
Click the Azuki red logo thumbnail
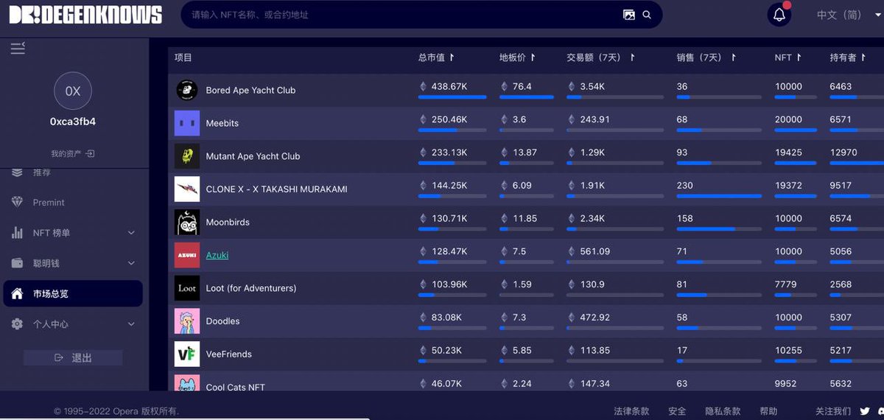pos(187,255)
